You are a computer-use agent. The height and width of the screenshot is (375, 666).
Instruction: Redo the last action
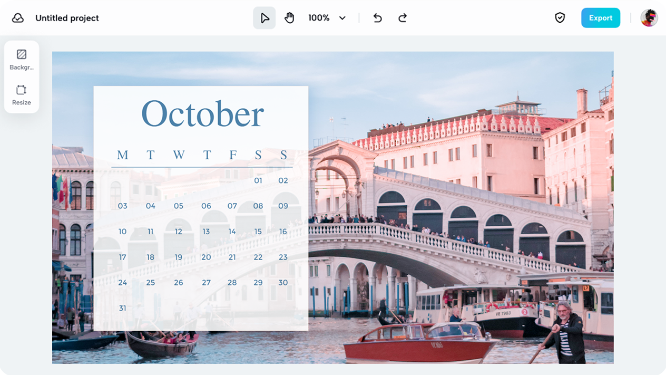click(x=403, y=18)
